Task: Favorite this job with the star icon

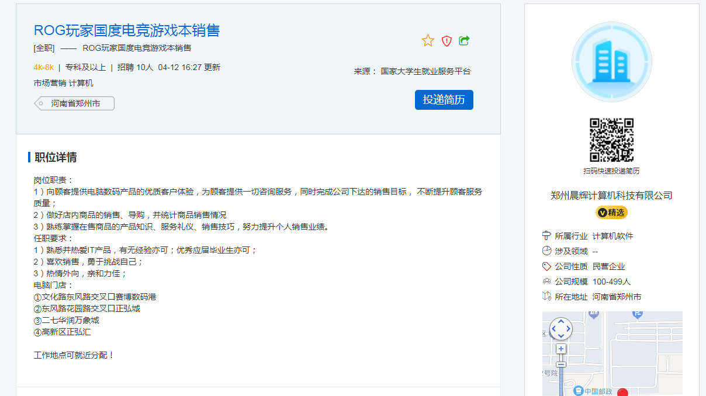Action: [428, 40]
